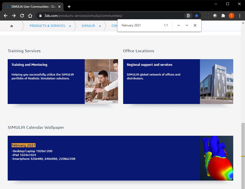245x189 pixels.
Task: Select iPad 1024x1024 wallpaper
Action: click(x=24, y=155)
